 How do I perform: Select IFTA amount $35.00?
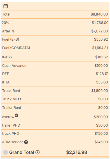pyautogui.click(x=102, y=82)
